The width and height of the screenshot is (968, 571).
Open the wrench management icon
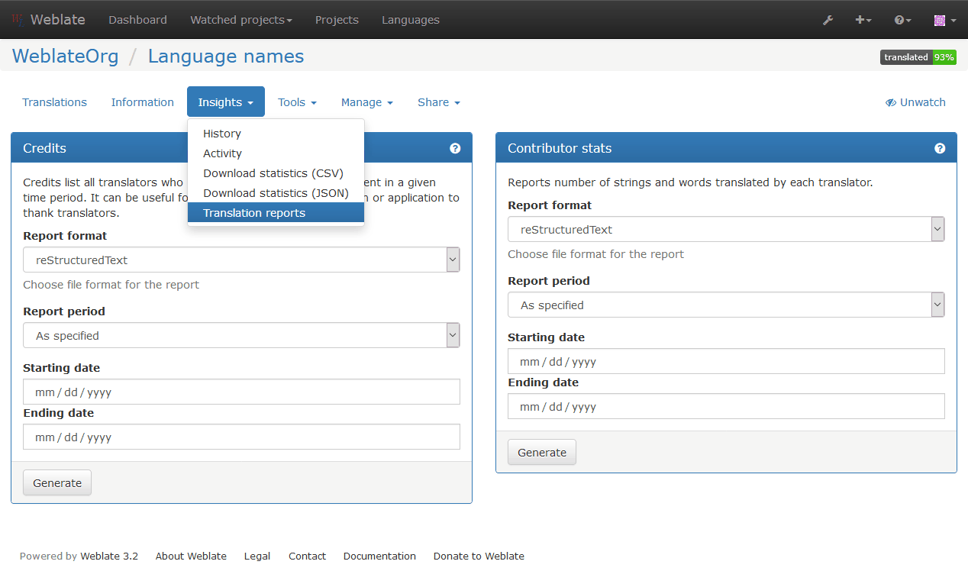tap(828, 20)
